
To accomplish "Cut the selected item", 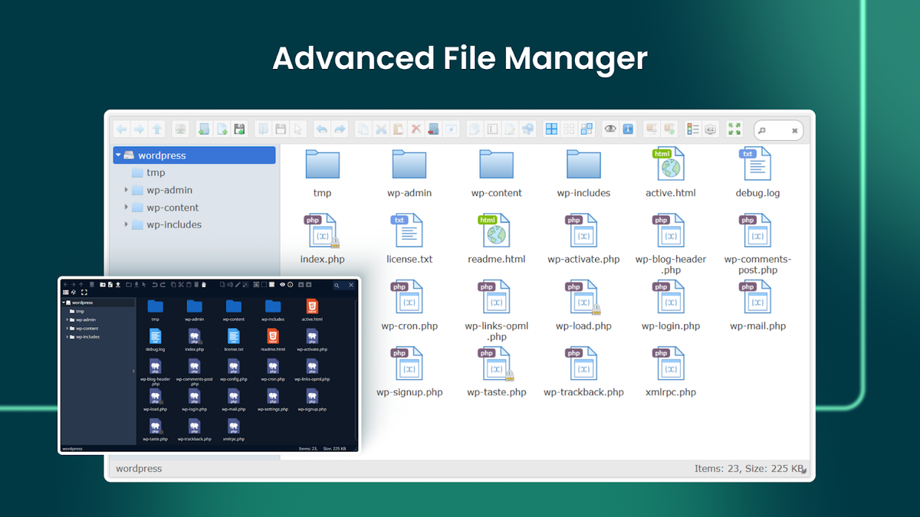I will tap(381, 129).
